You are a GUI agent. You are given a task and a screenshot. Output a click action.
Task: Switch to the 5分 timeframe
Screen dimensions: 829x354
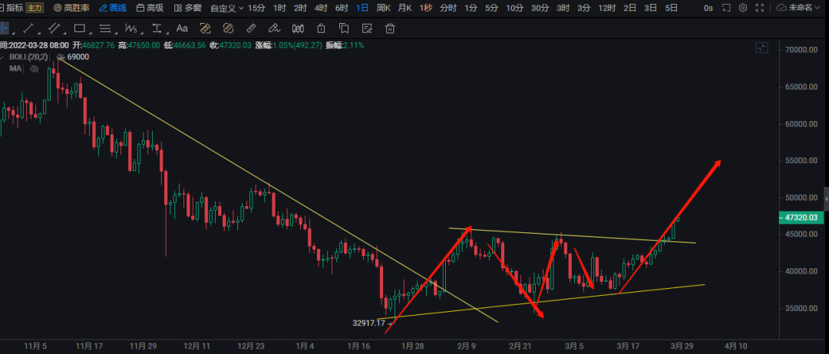(491, 8)
